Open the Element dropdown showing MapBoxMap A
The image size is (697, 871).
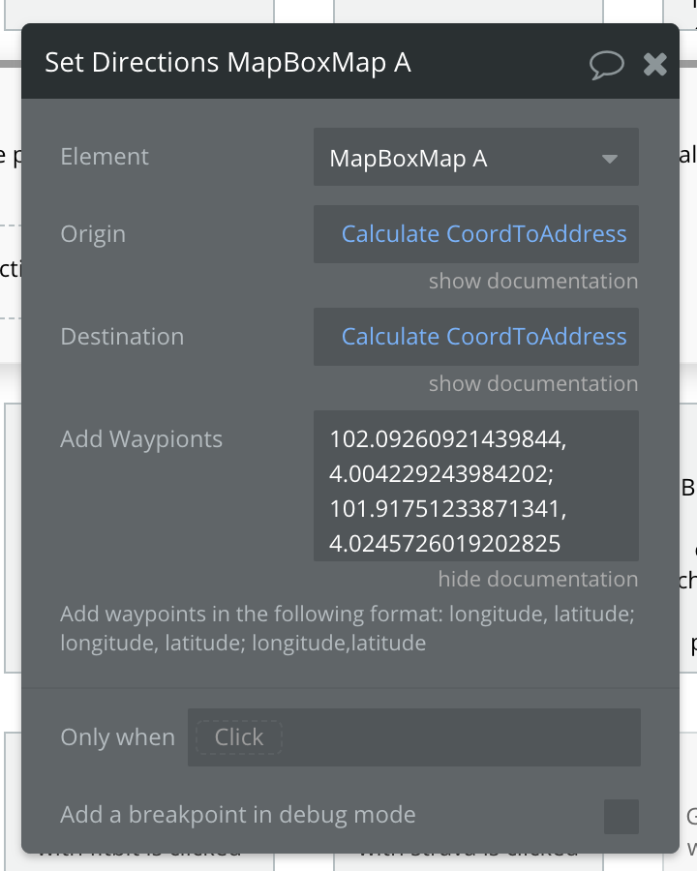click(475, 158)
